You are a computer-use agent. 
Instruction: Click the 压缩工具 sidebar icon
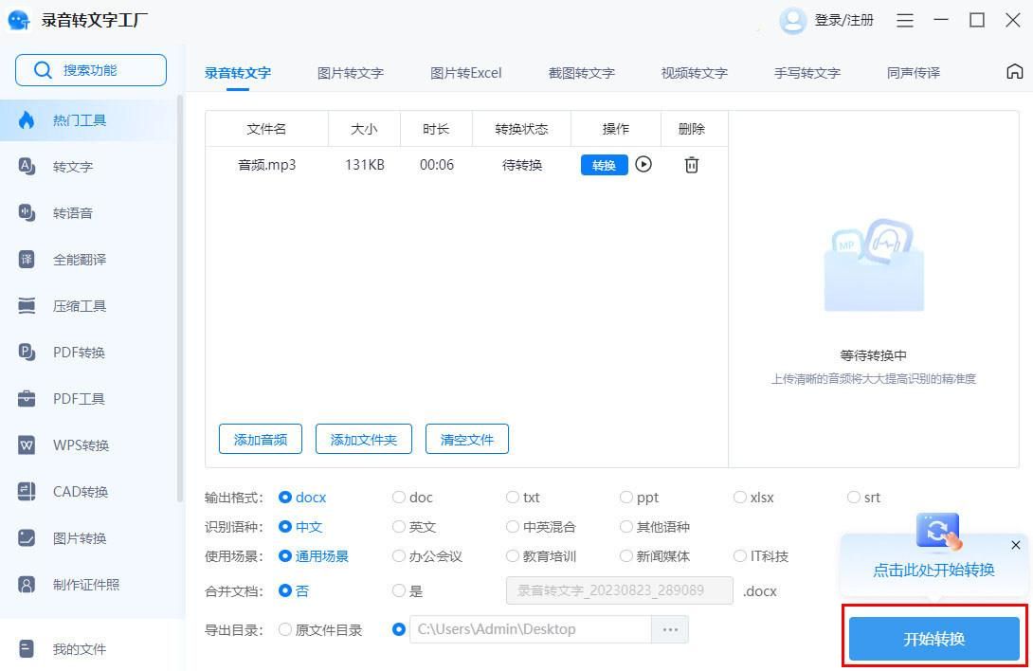(x=27, y=306)
